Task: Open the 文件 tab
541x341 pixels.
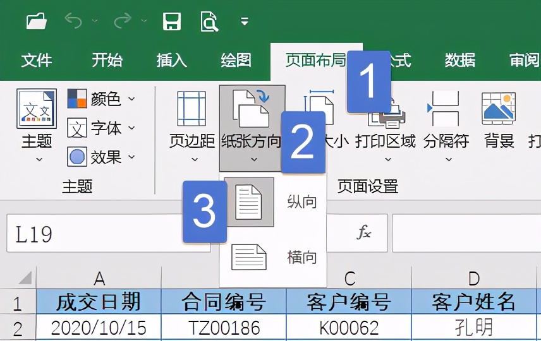Action: 37,61
